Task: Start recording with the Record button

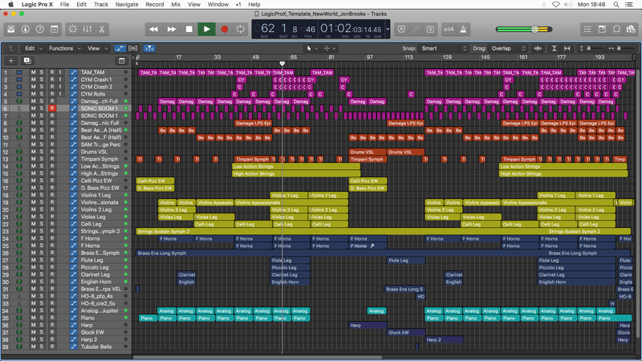Action: [225, 30]
